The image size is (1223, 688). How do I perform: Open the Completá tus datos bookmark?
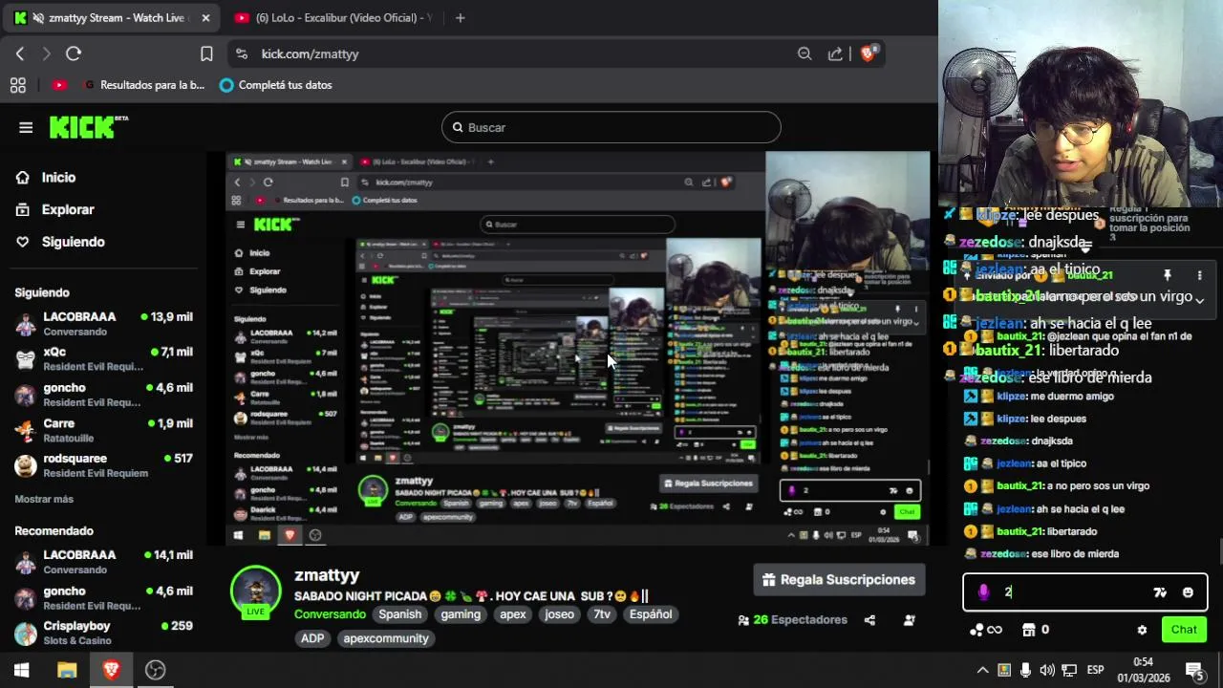[276, 85]
